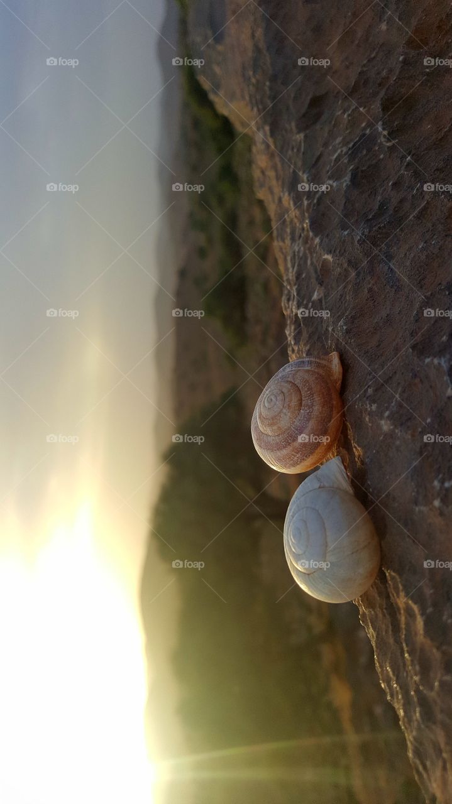Viewport: 452px width, 804px height.
Task: Click the foap watermark on the white shell
Action: click(314, 565)
